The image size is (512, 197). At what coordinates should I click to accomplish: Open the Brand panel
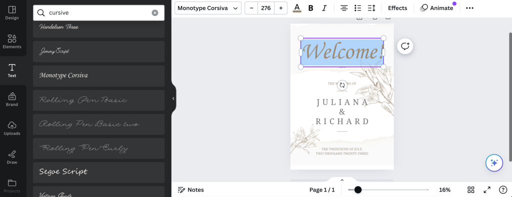[12, 100]
